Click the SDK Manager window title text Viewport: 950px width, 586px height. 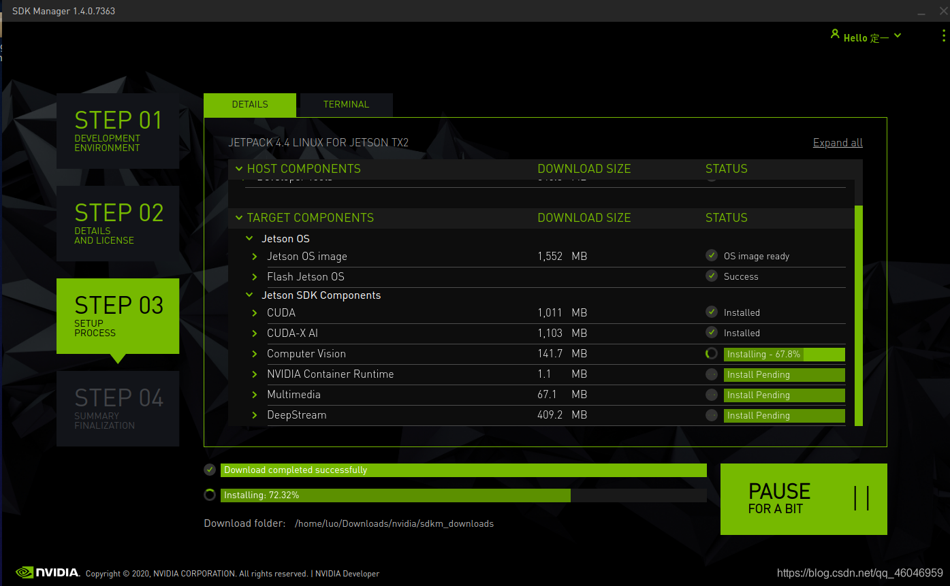point(63,11)
